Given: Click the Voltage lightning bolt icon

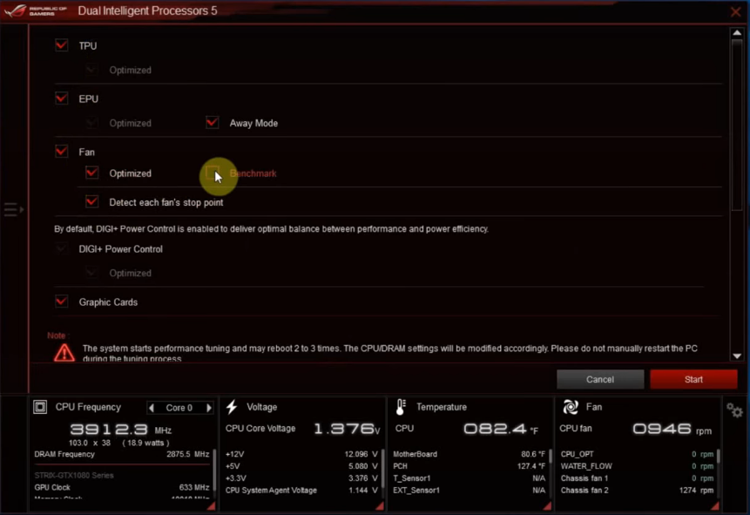Looking at the screenshot, I should 232,407.
